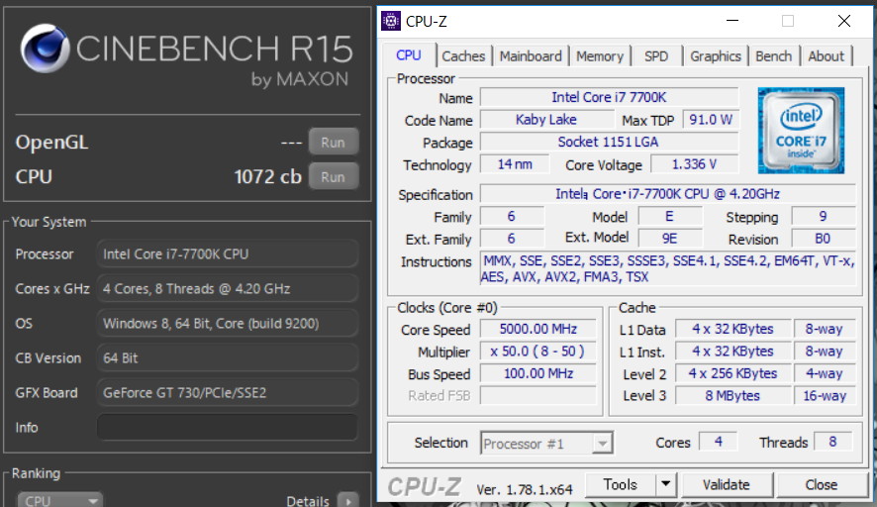Click the Cinebench R15 sphere logo
The image size is (877, 507).
(46, 49)
